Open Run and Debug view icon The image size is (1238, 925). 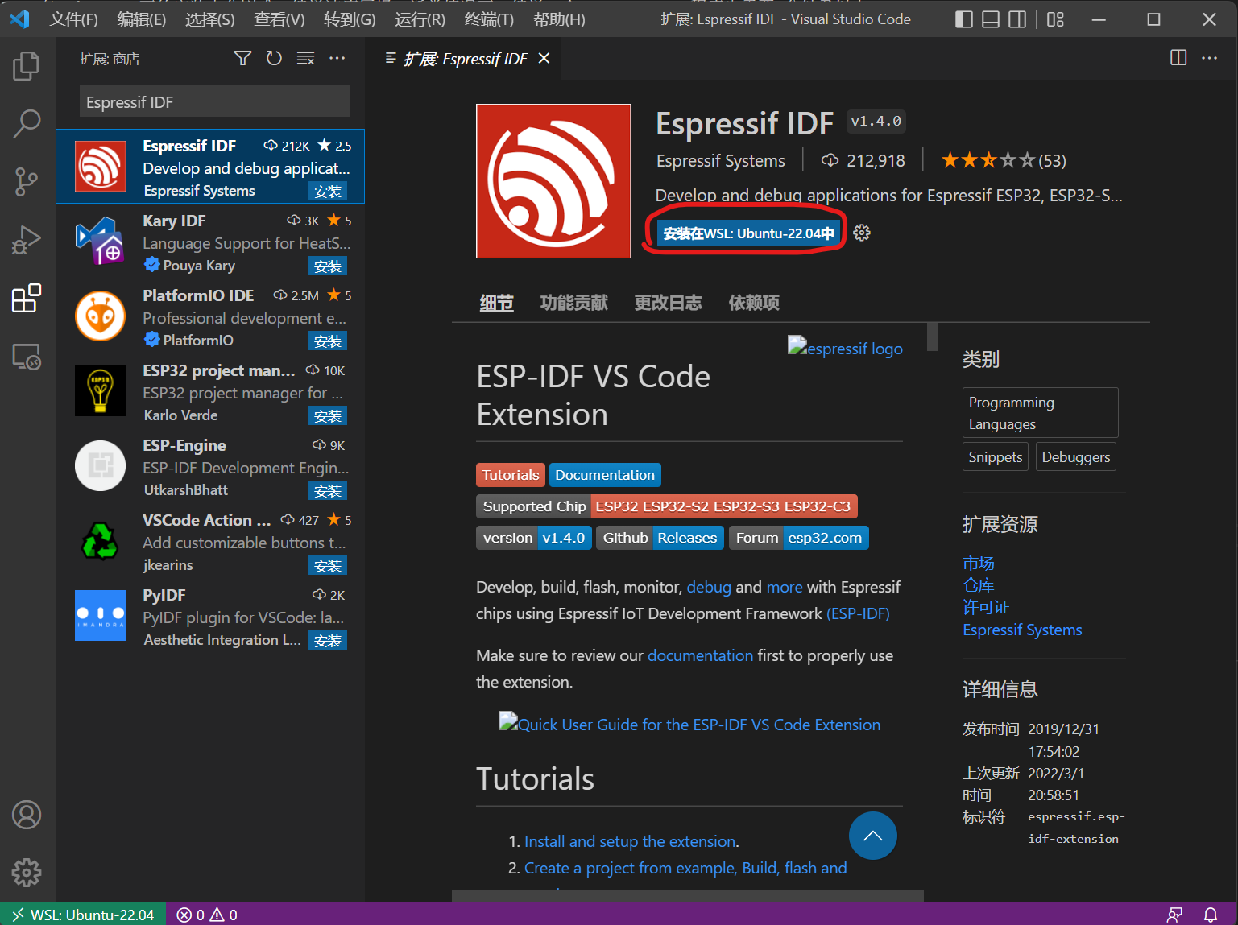pos(27,240)
